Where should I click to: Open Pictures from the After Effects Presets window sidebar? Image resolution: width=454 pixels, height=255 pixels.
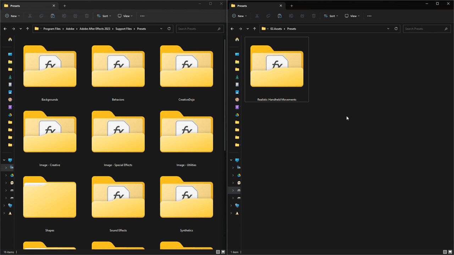[10, 92]
